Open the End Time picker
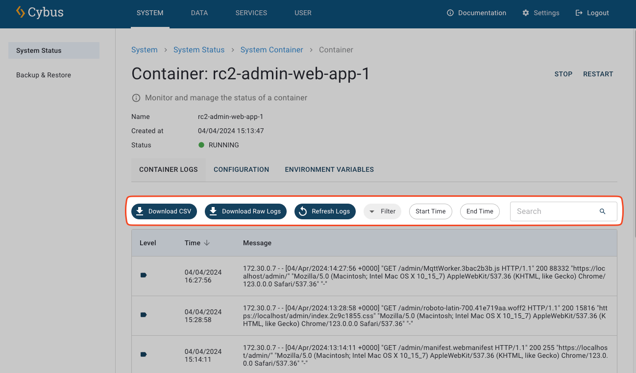 [x=479, y=211]
